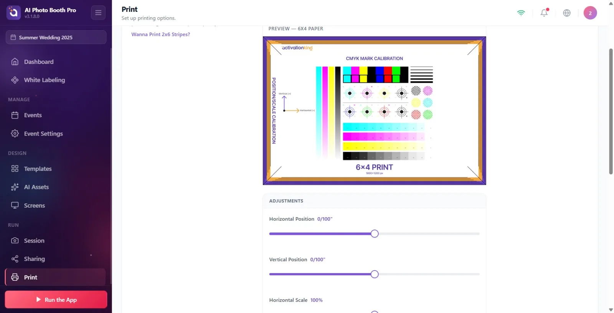Launch with the Run the App button
This screenshot has width=614, height=313.
pos(56,300)
